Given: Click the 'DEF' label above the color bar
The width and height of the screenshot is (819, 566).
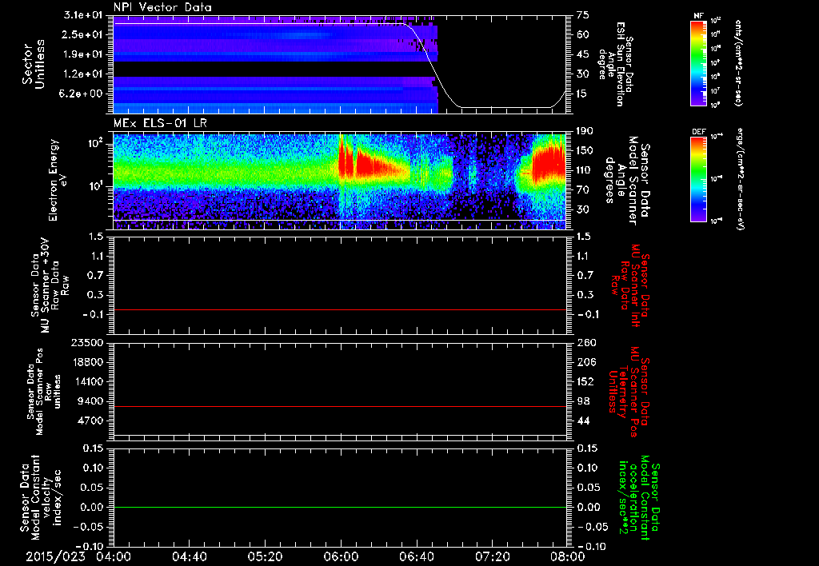Looking at the screenshot, I should 698,132.
